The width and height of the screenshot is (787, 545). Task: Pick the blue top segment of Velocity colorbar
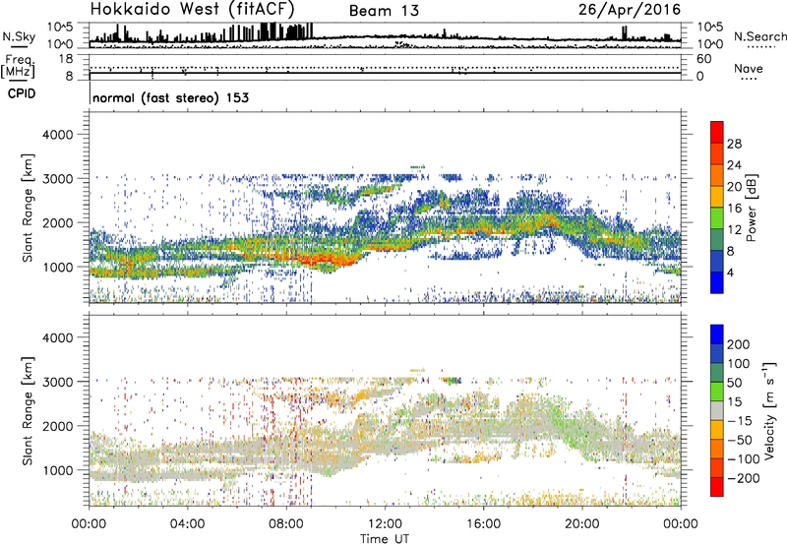coord(717,334)
